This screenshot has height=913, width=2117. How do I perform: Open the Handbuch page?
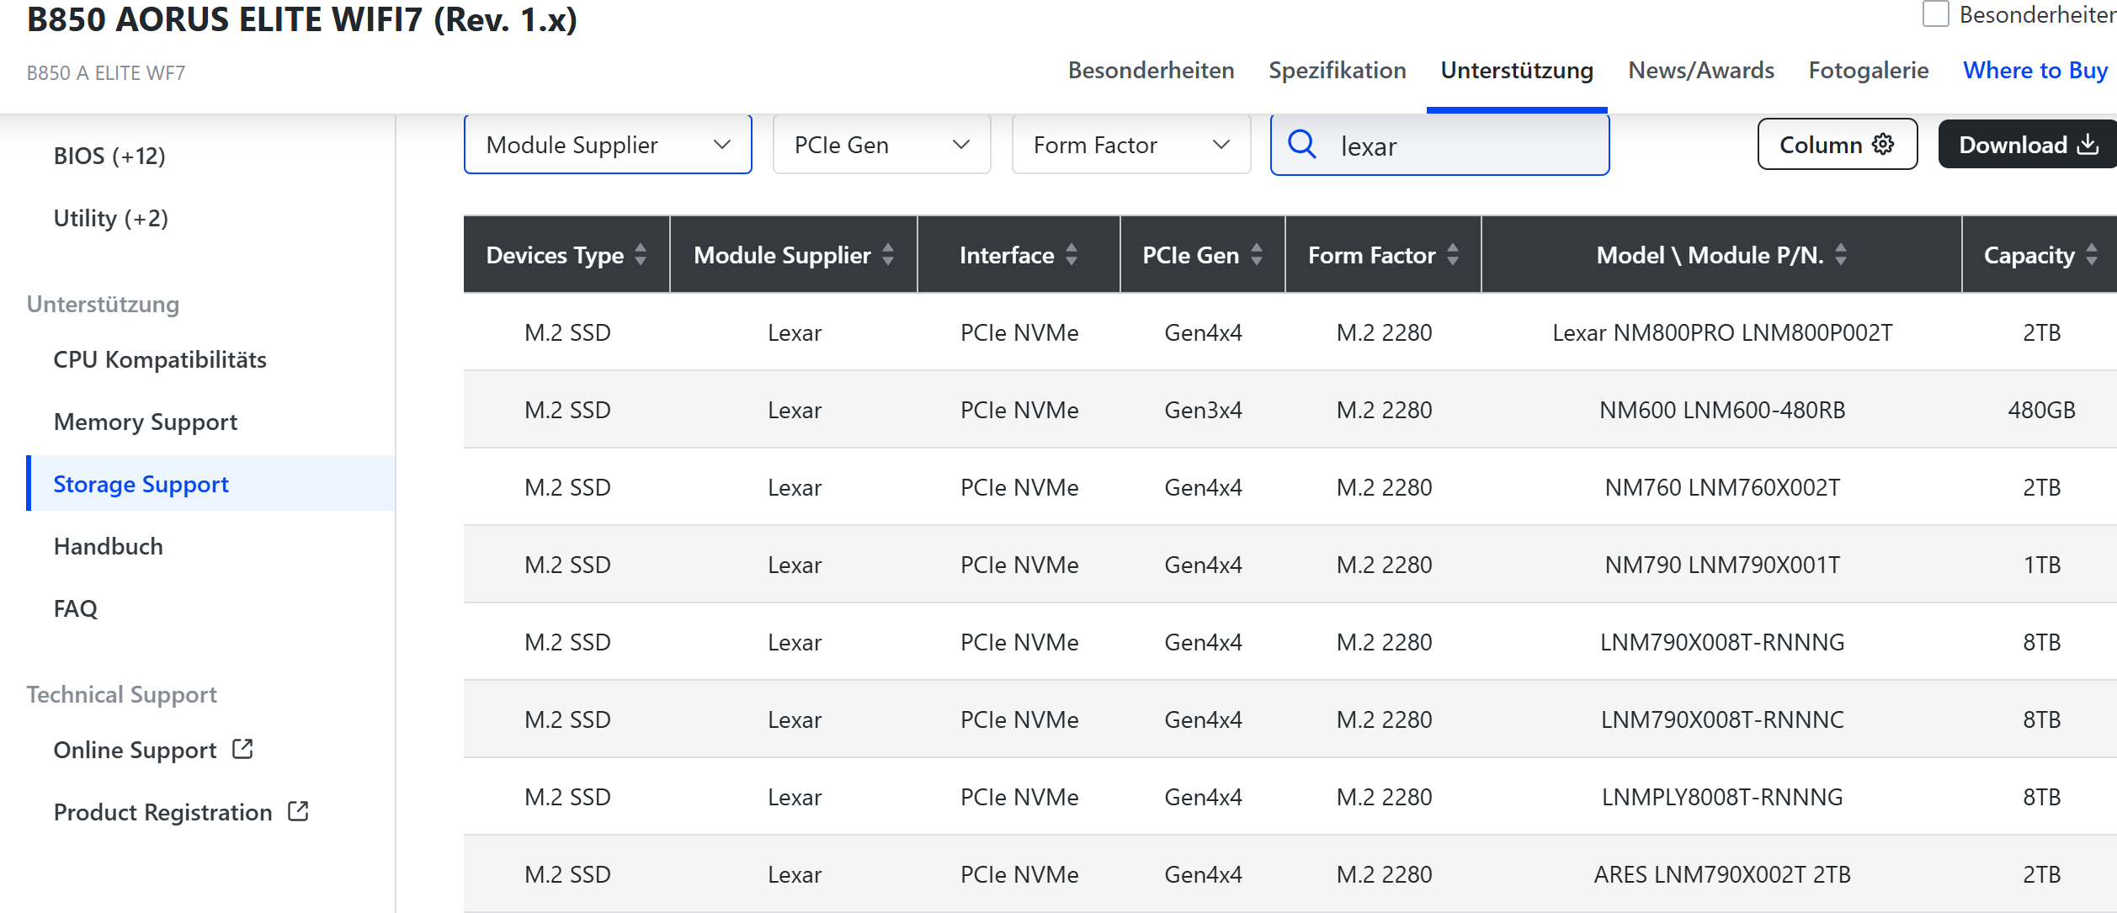[x=109, y=546]
